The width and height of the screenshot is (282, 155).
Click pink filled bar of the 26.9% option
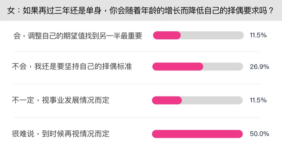tap(177, 67)
